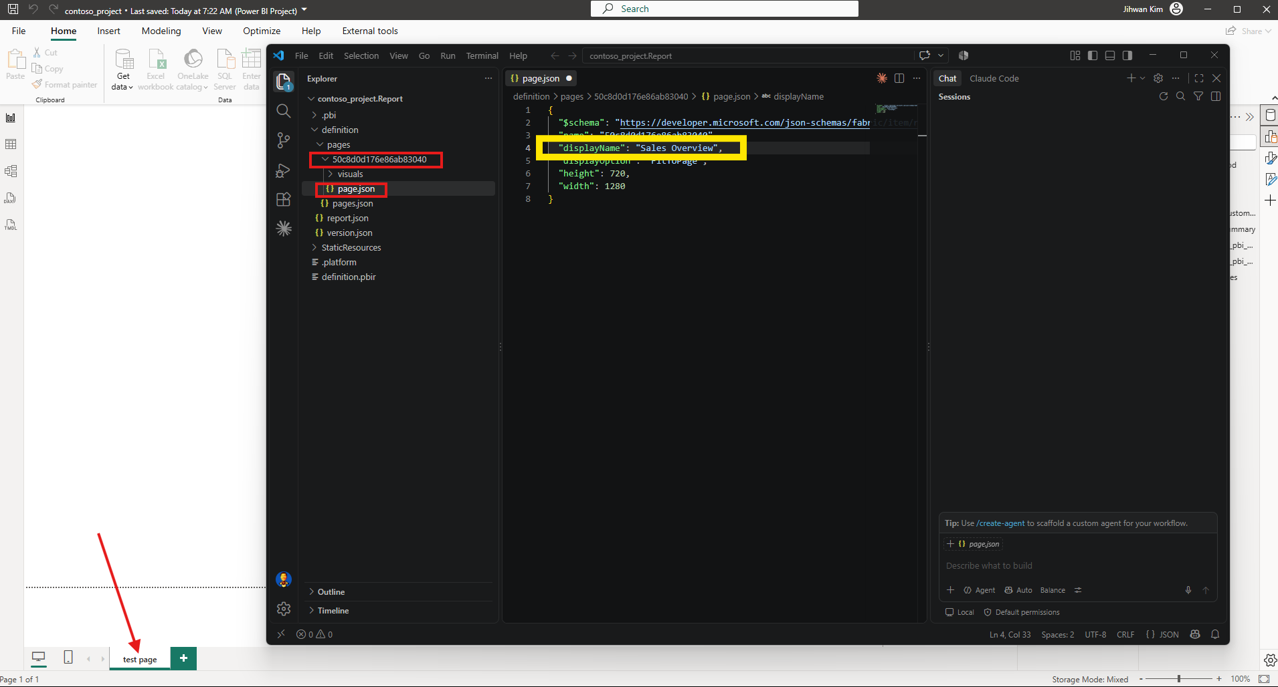Collapse the pages folder

(320, 144)
